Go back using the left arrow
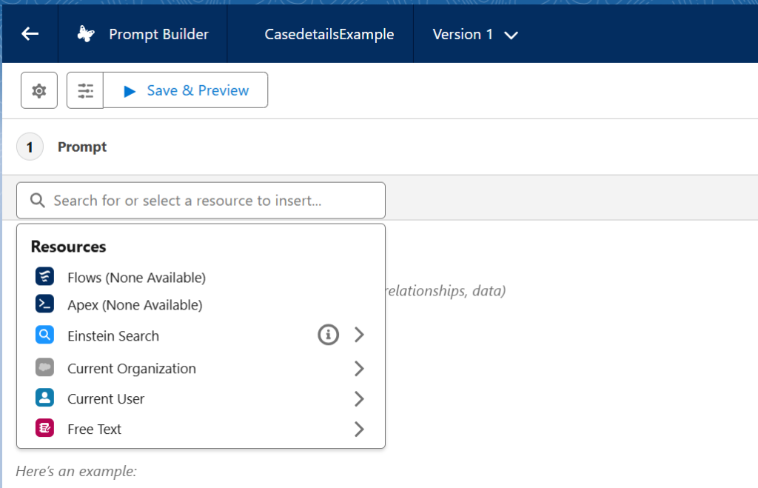Image resolution: width=758 pixels, height=488 pixels. pyautogui.click(x=30, y=34)
